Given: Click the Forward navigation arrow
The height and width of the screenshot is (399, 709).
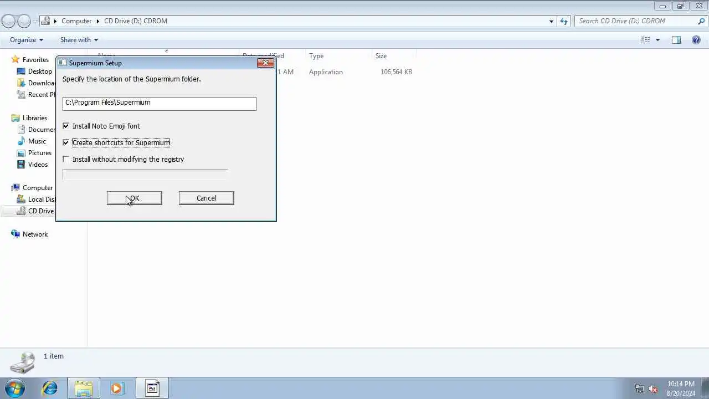Looking at the screenshot, I should click(24, 21).
